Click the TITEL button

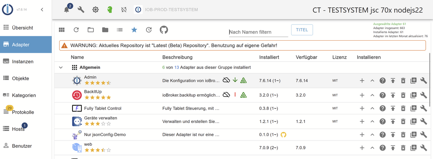point(302,30)
